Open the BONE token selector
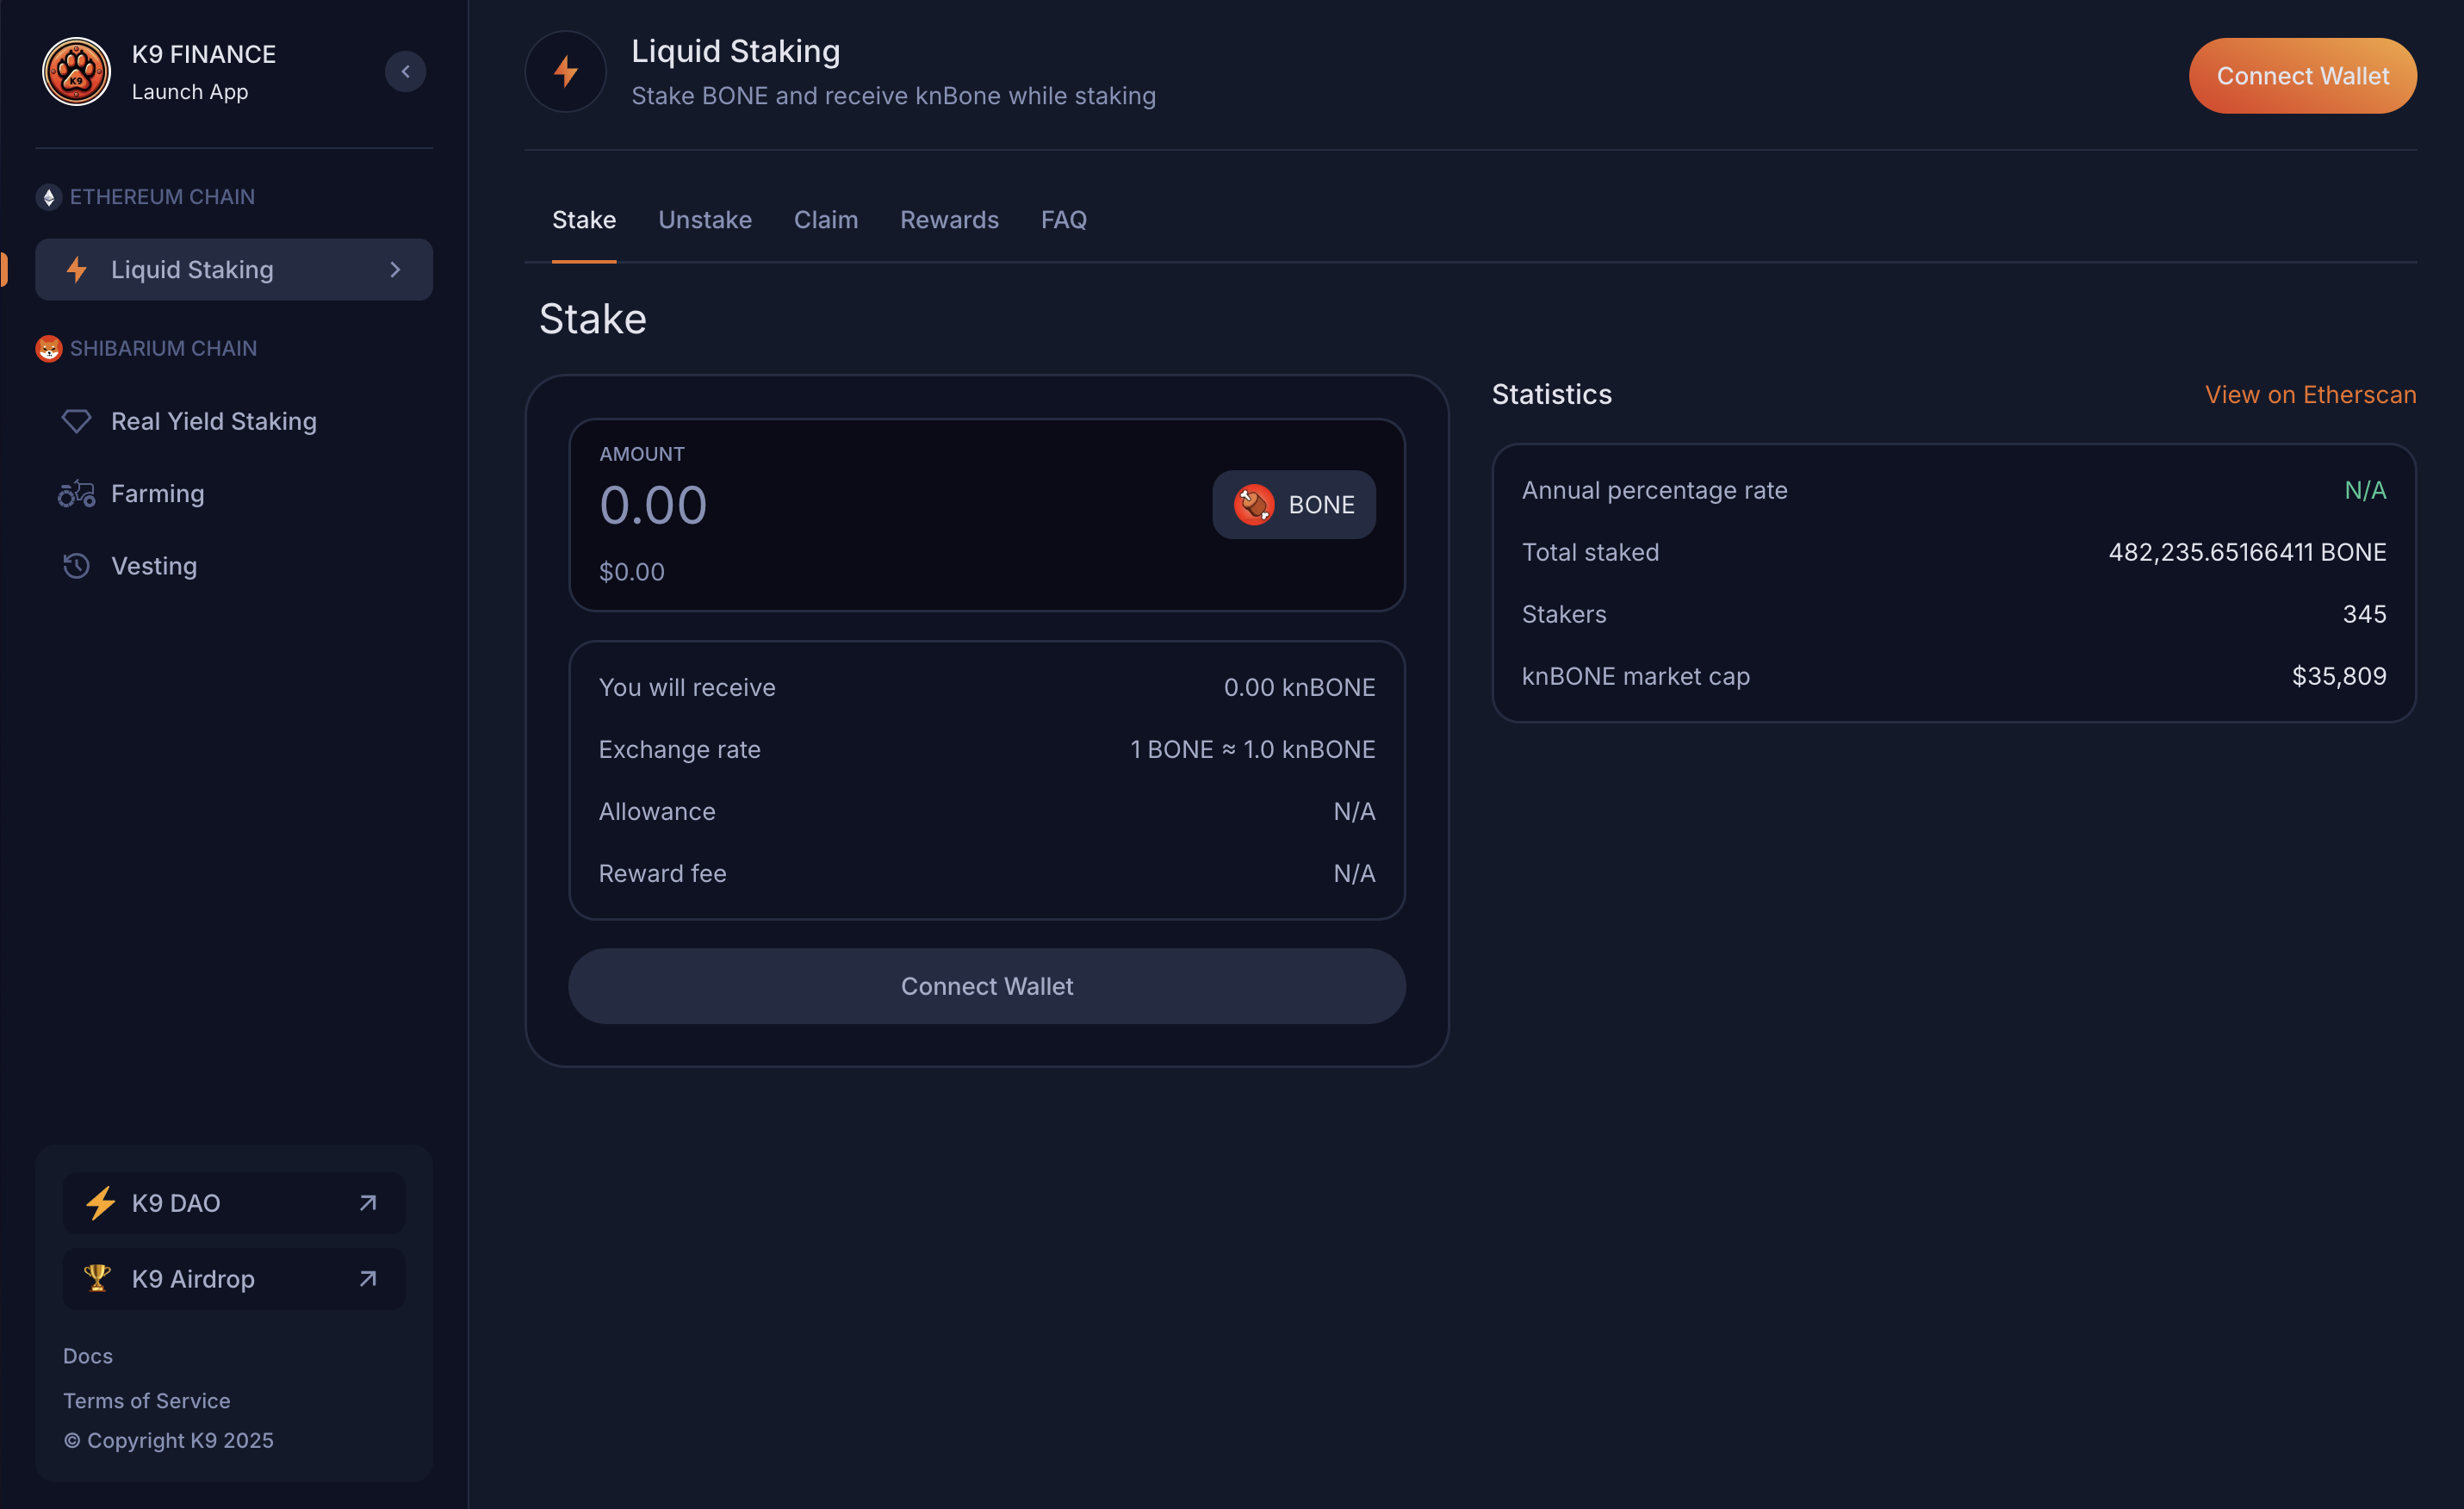 pyautogui.click(x=1293, y=505)
